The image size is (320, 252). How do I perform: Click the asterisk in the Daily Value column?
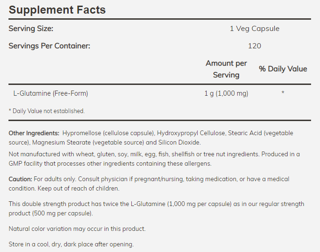tap(283, 93)
